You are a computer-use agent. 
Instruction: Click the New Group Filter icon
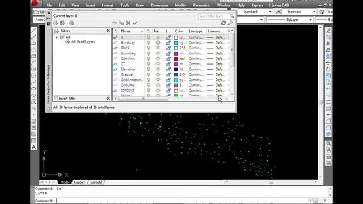[62, 23]
